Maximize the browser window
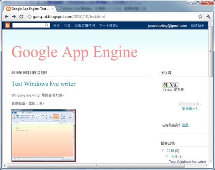Viewport: 215px width, 170px height. click(x=198, y=3)
